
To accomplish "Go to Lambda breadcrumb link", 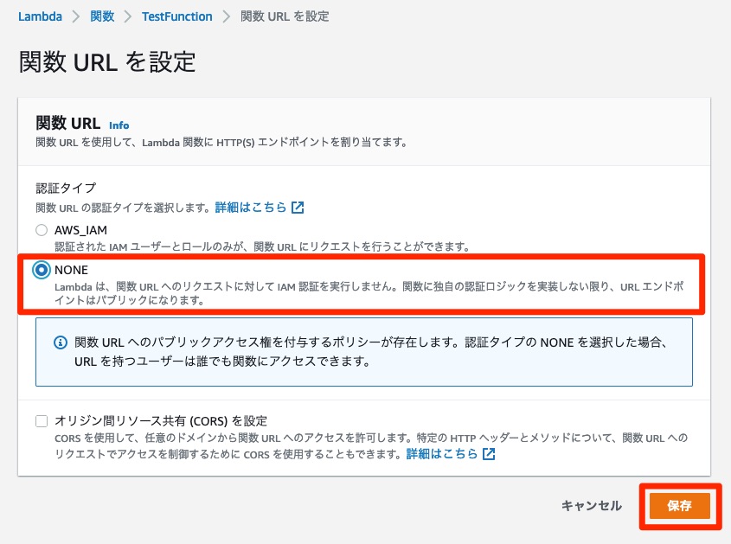I will [x=40, y=16].
